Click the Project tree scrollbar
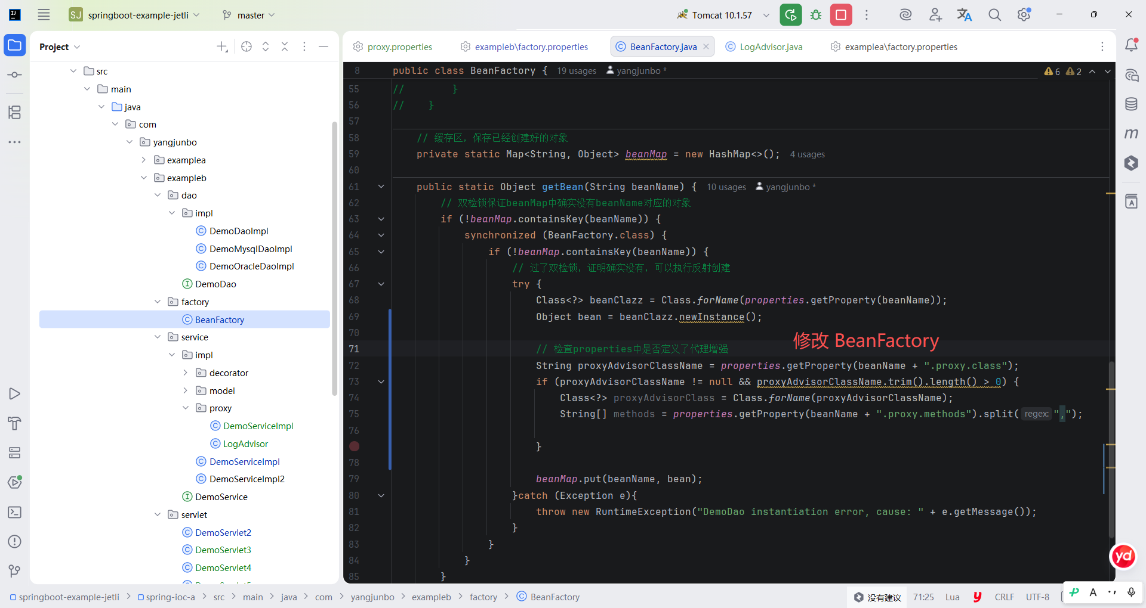This screenshot has height=608, width=1146. click(x=334, y=258)
